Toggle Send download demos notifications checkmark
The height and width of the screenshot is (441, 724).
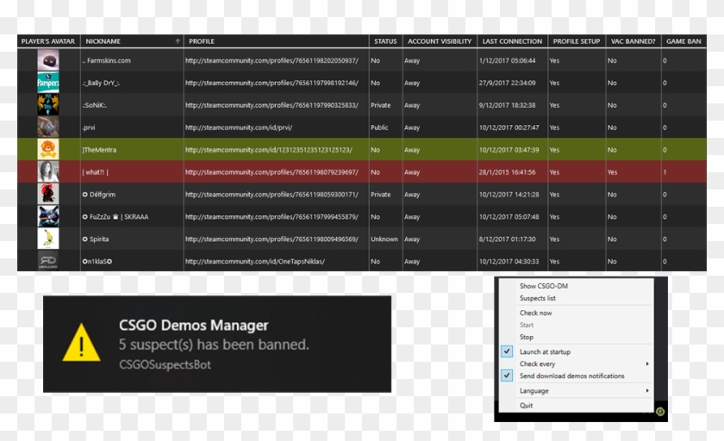tap(507, 376)
